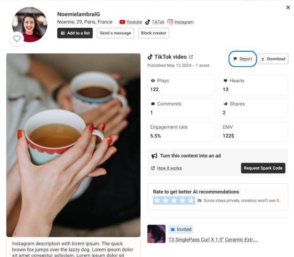Click Send a message button
This screenshot has height=257, width=294.
click(115, 33)
